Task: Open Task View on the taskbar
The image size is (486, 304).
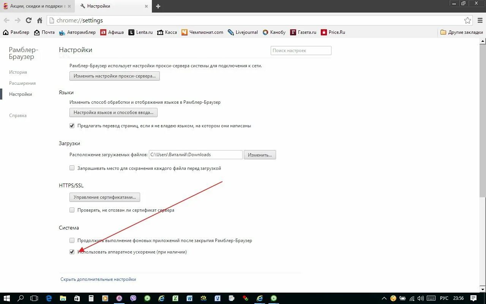Action: (x=35, y=298)
